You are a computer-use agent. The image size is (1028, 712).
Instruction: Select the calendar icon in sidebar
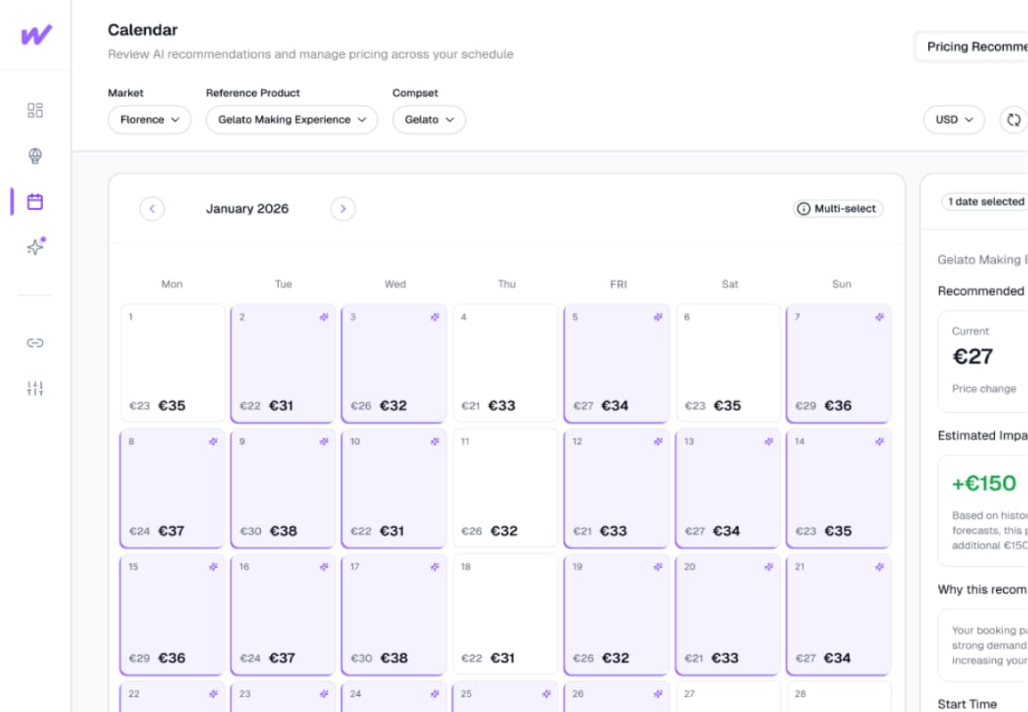35,202
